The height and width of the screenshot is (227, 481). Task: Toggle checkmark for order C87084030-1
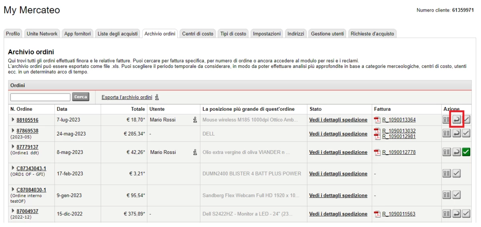pyautogui.click(x=457, y=195)
